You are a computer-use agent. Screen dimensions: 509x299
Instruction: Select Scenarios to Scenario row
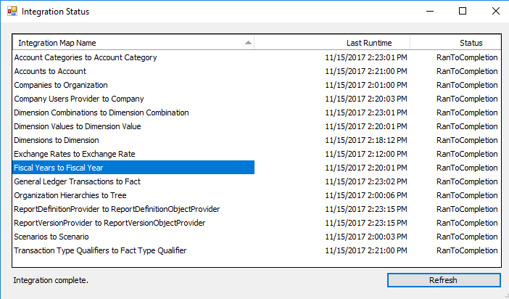tap(257, 237)
